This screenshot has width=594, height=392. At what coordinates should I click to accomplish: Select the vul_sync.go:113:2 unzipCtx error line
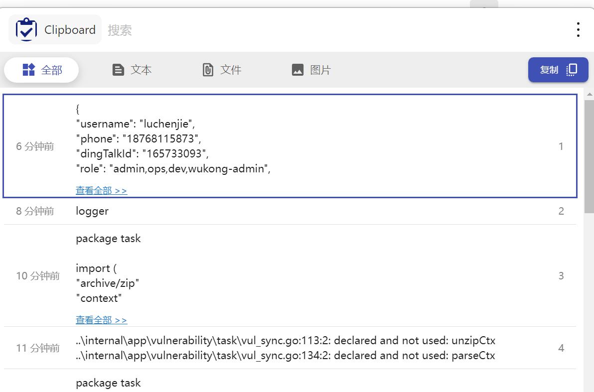click(x=286, y=341)
